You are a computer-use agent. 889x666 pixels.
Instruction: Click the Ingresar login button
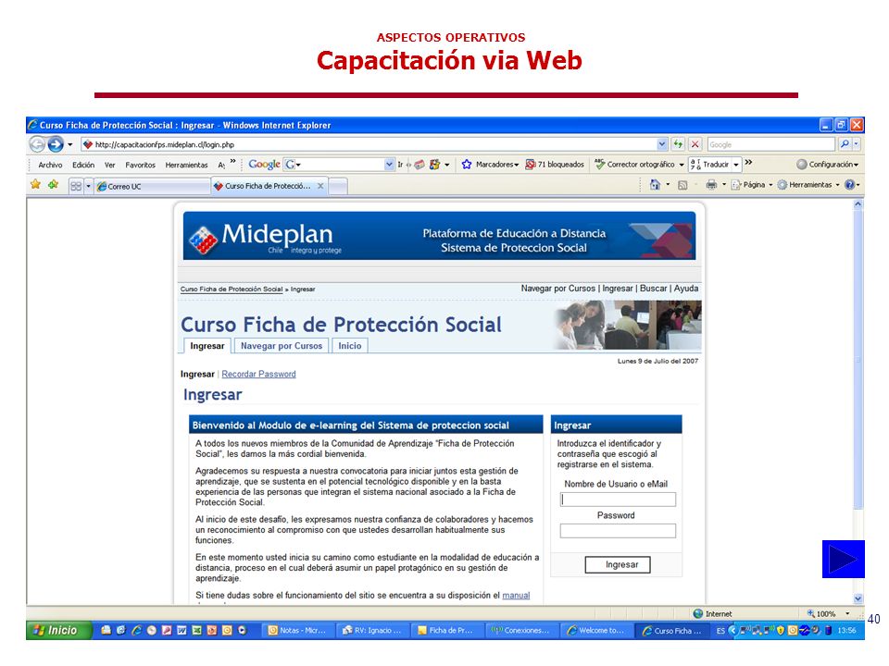coord(618,564)
